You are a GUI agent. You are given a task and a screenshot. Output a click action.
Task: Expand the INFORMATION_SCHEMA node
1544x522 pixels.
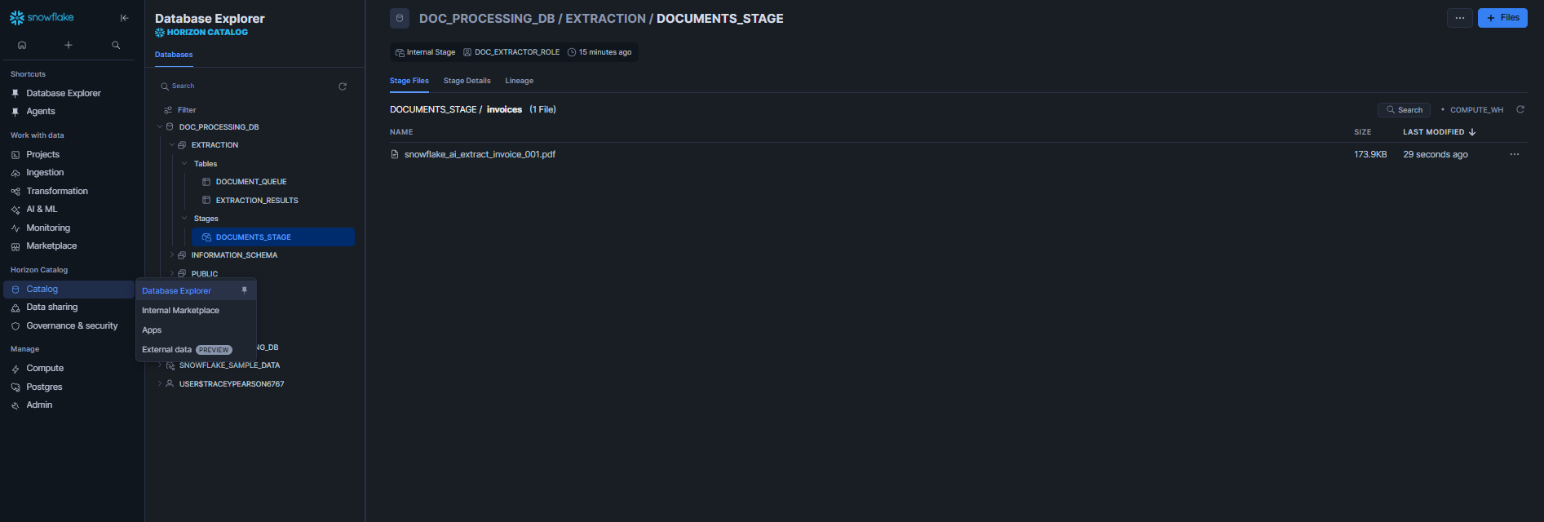click(171, 254)
